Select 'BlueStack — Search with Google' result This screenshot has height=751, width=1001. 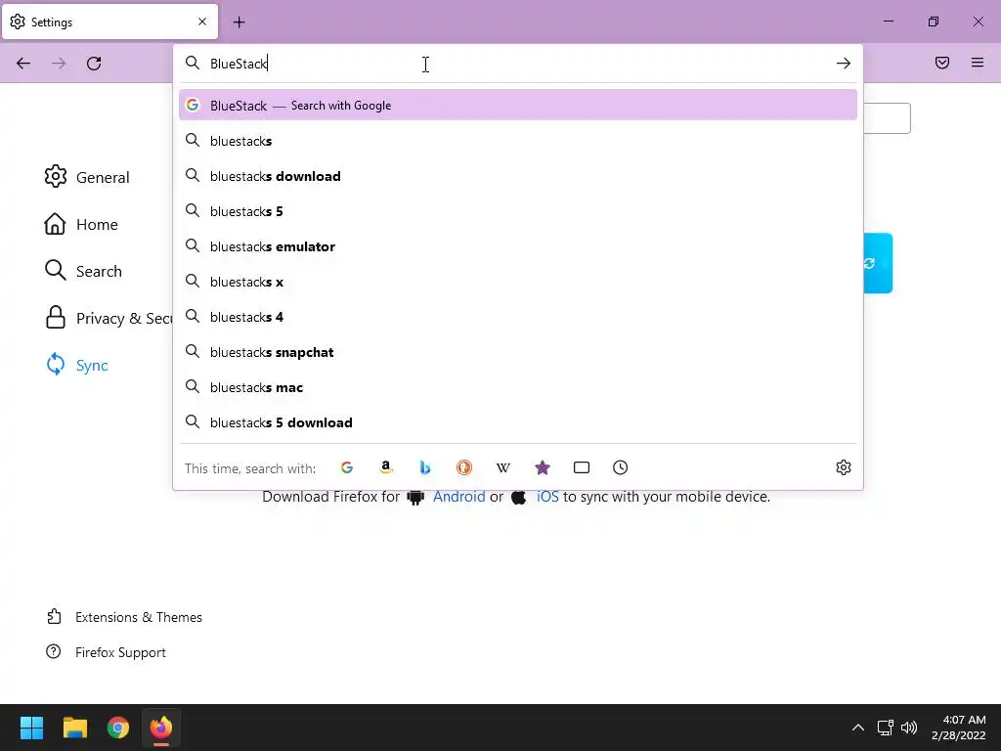(x=518, y=106)
